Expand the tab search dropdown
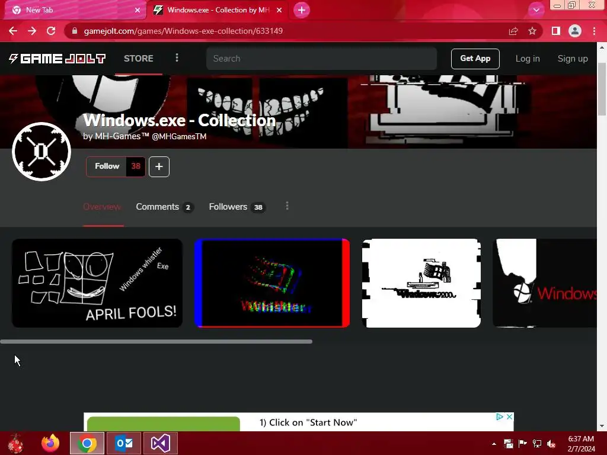This screenshot has width=607, height=455. 536,10
